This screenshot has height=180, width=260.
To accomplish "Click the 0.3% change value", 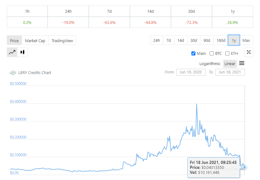I will tap(27, 22).
